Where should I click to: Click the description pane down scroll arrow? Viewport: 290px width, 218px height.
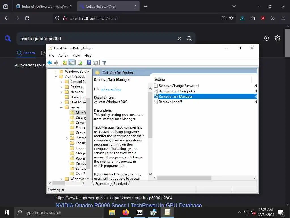click(150, 174)
